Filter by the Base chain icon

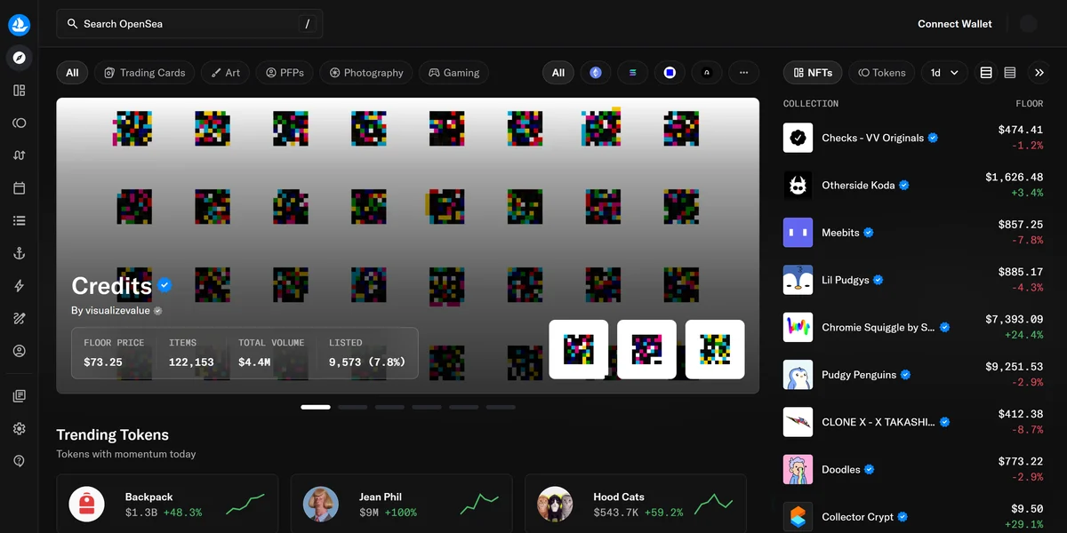pos(670,73)
